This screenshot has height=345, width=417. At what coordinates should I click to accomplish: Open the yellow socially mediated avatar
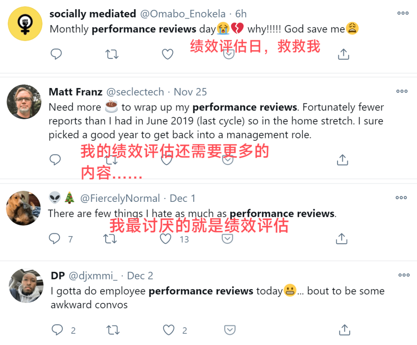click(x=25, y=24)
